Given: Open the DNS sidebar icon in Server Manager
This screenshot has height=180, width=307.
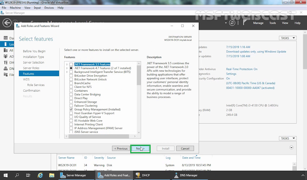Looking at the screenshot, I should pos(6,68).
